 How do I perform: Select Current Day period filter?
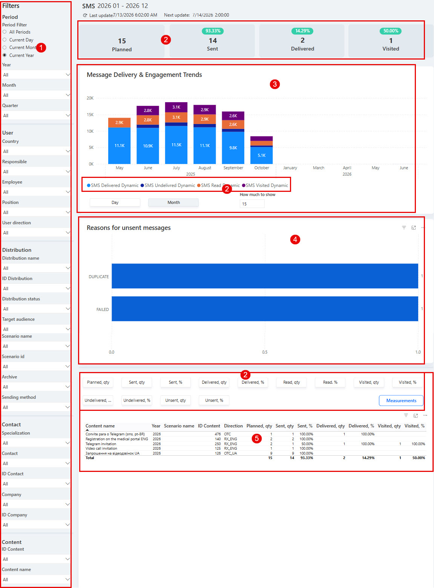(x=5, y=40)
